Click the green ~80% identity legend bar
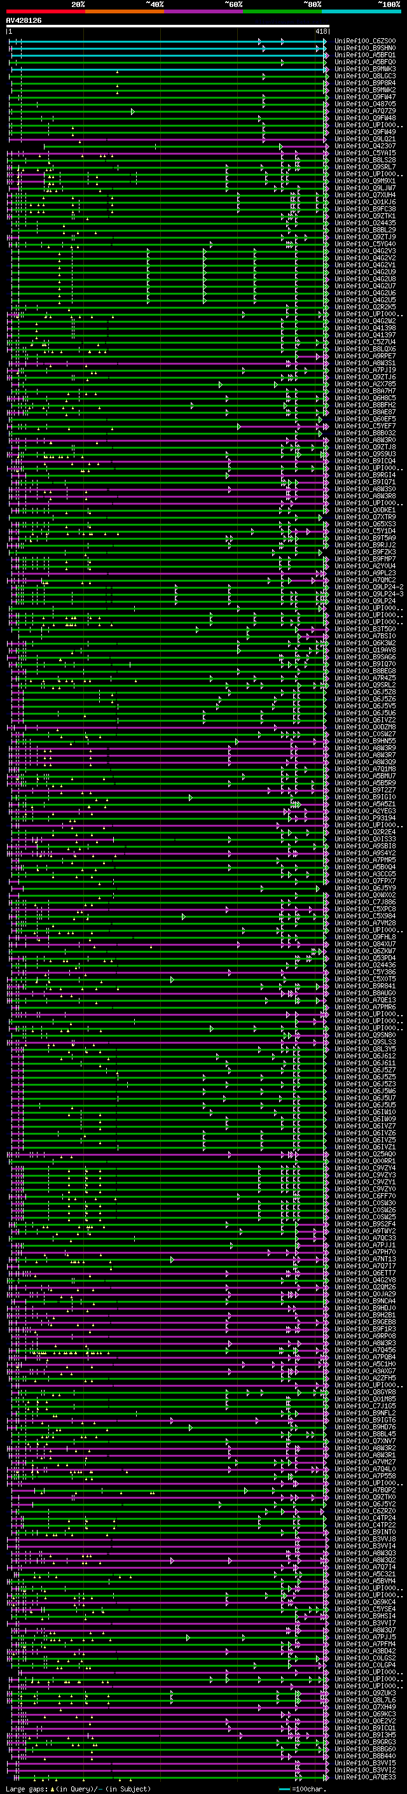This screenshot has width=407, height=1794. [x=282, y=11]
